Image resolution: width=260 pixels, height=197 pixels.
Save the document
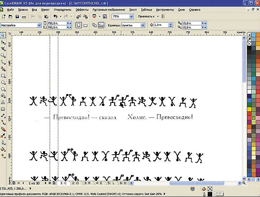coord(17,16)
